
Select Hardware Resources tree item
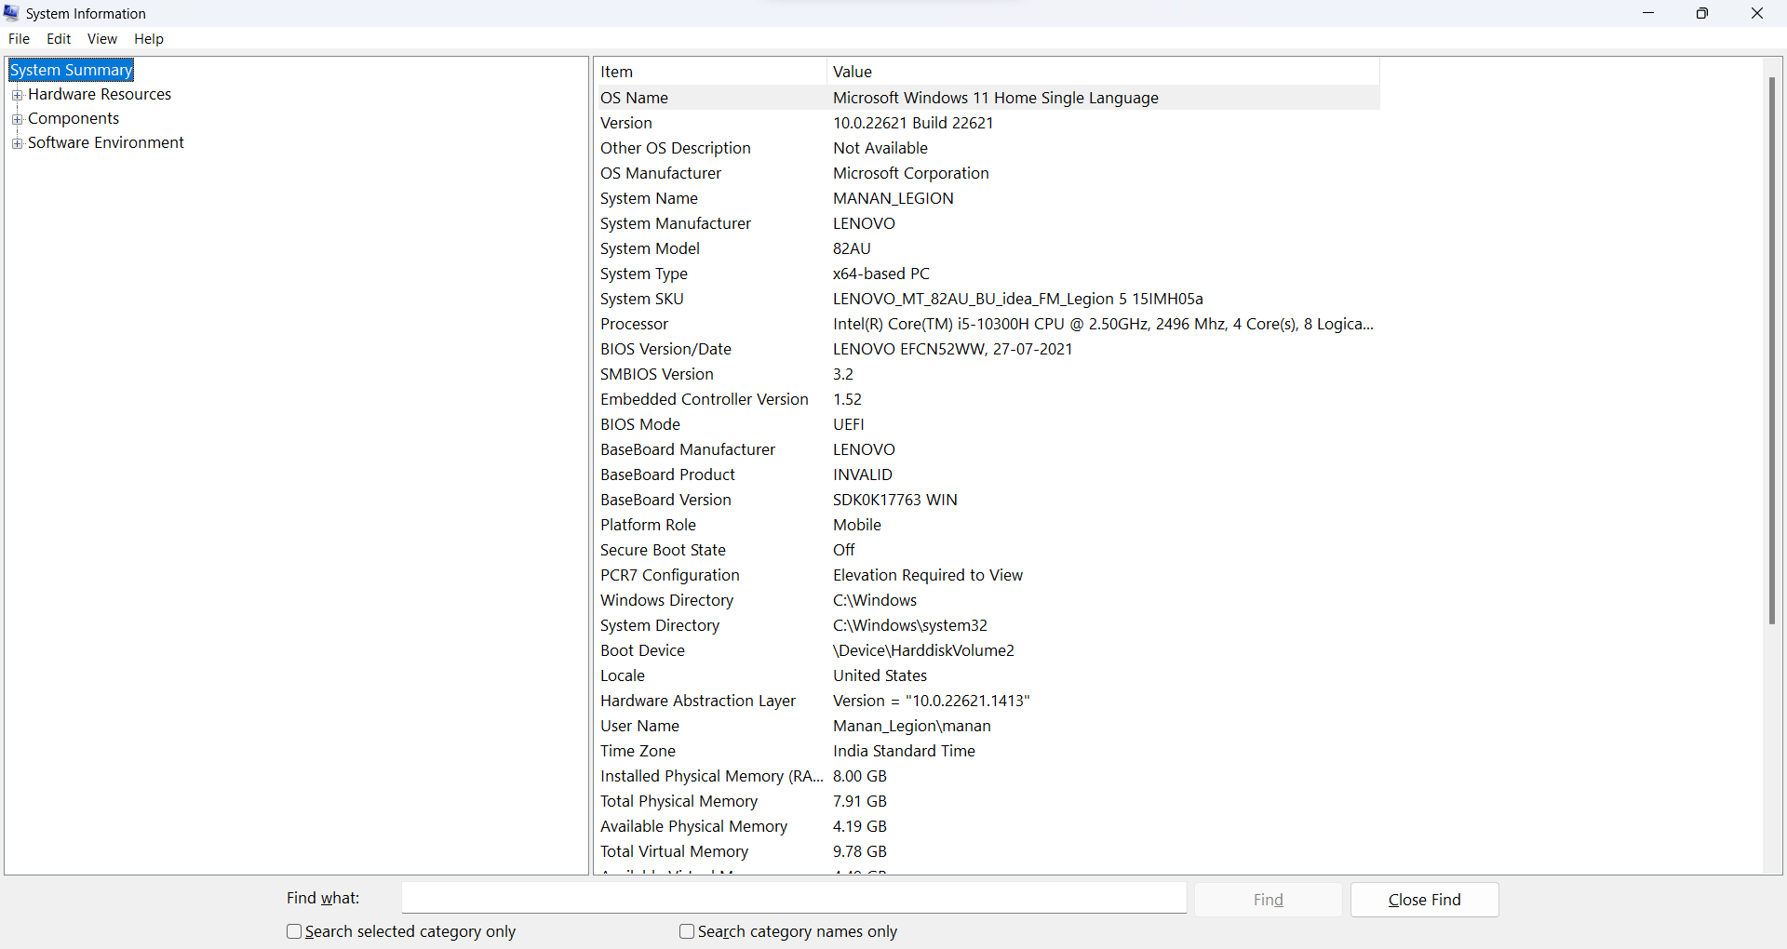point(100,94)
